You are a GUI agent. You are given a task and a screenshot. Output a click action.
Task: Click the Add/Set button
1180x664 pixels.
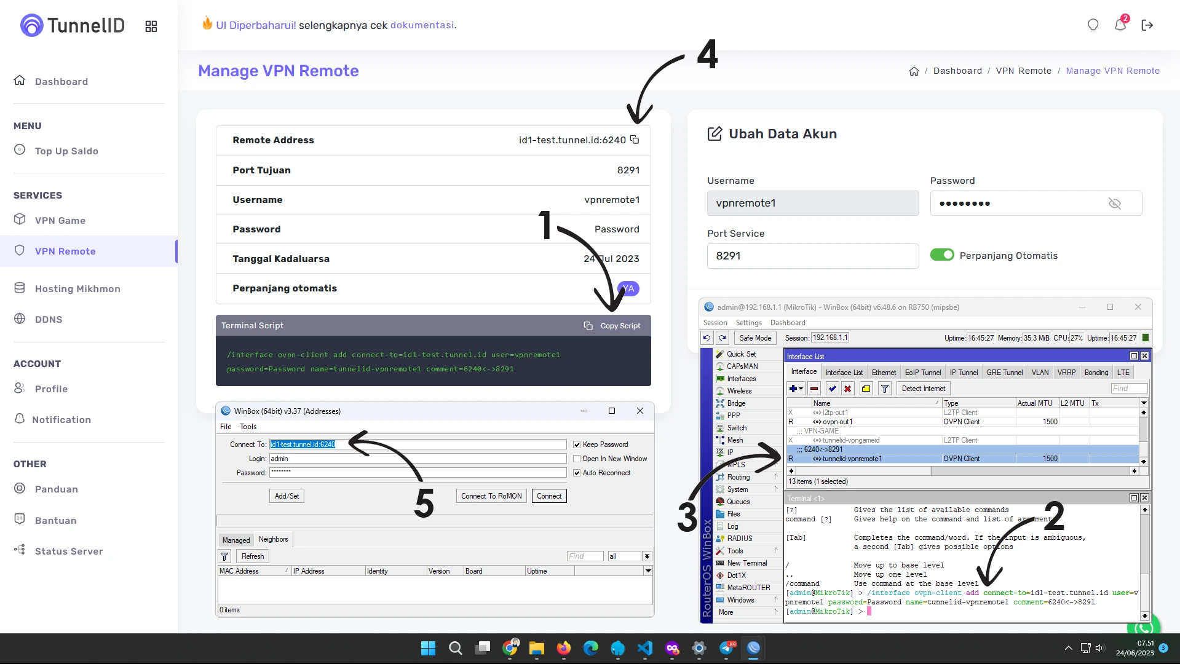point(287,496)
